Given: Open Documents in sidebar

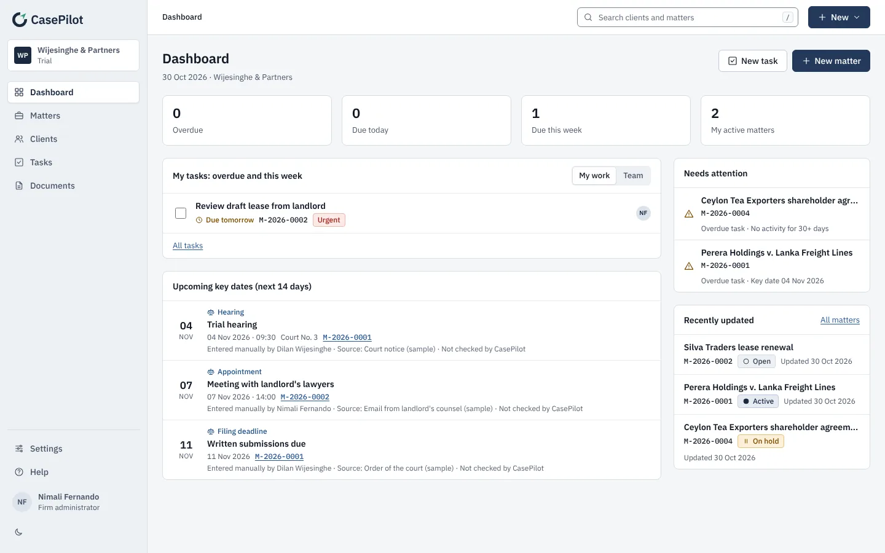Looking at the screenshot, I should [73, 186].
